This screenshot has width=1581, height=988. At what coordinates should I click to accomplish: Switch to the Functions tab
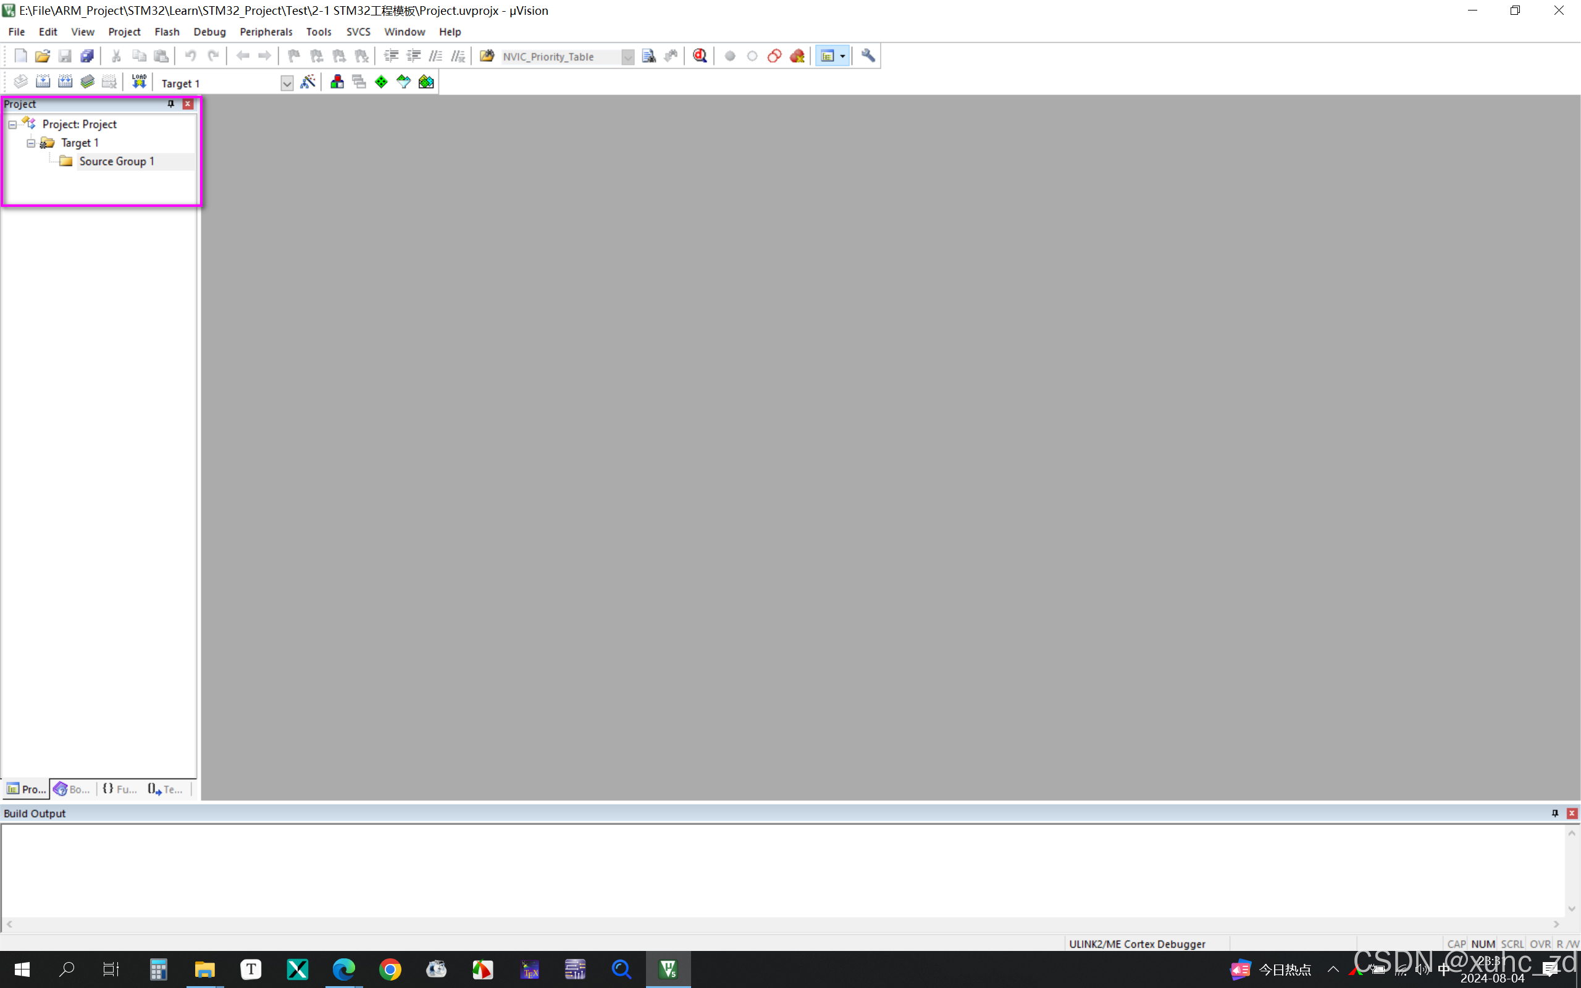pos(120,789)
